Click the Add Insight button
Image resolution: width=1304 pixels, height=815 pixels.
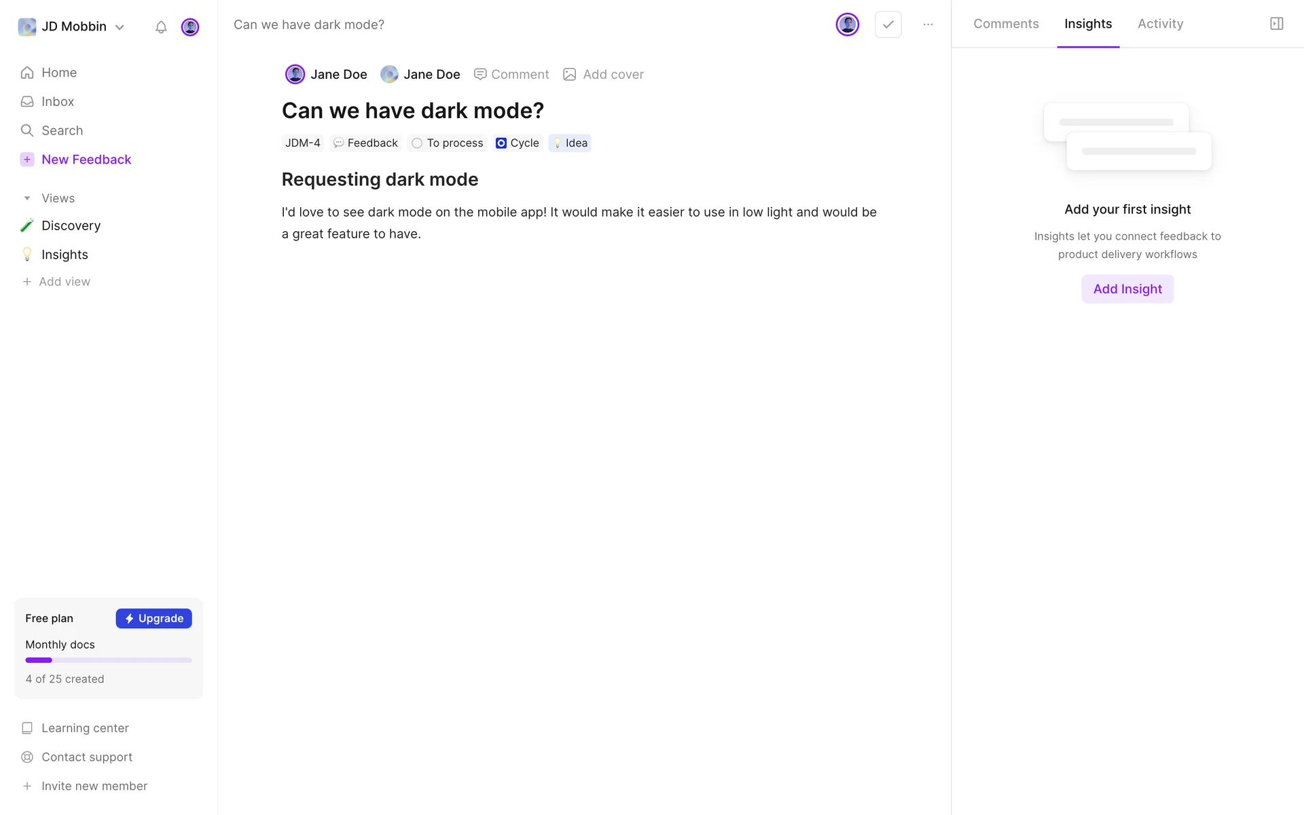(x=1127, y=289)
